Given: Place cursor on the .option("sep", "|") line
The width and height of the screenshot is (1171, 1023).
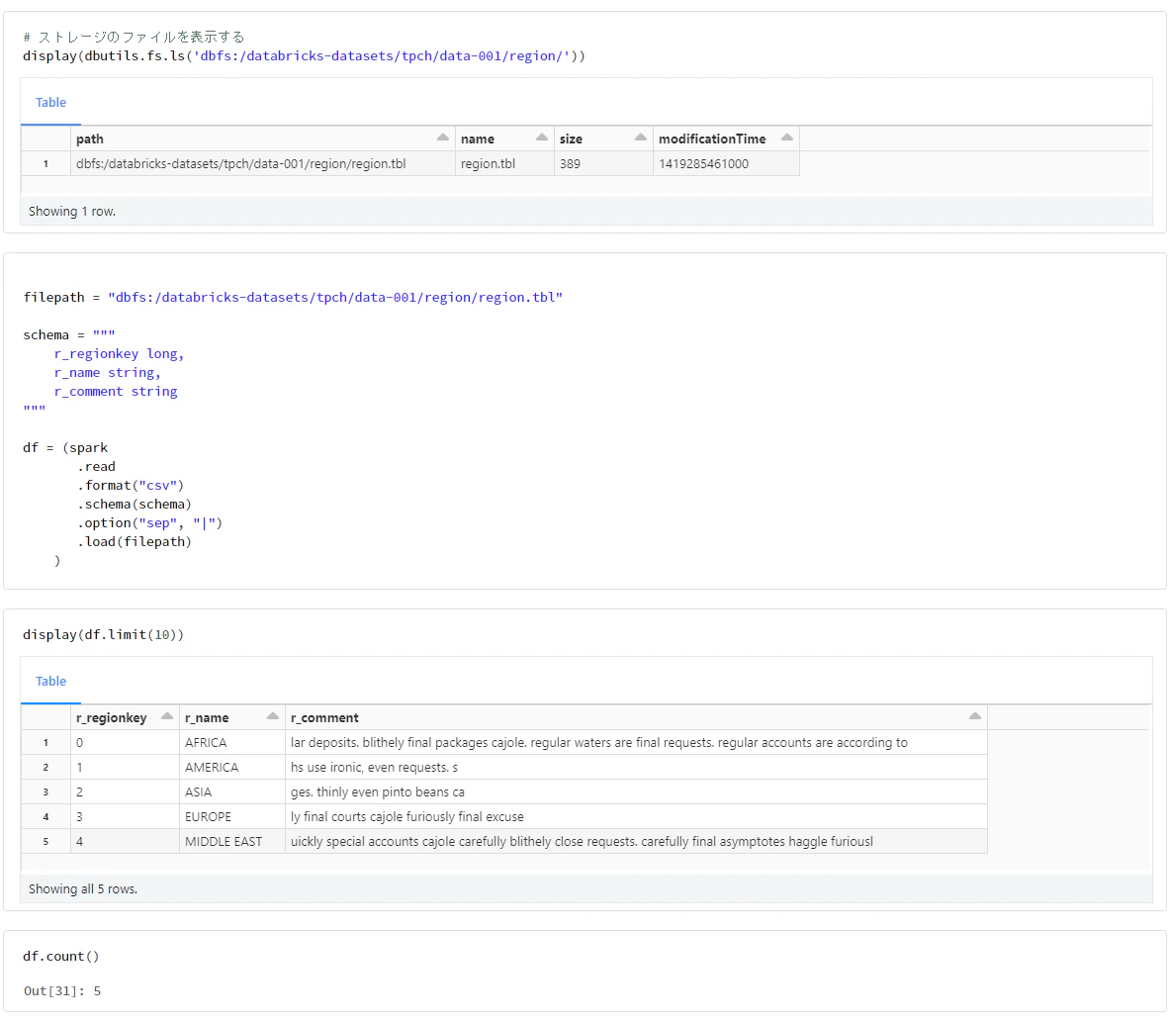Looking at the screenshot, I should pyautogui.click(x=150, y=523).
